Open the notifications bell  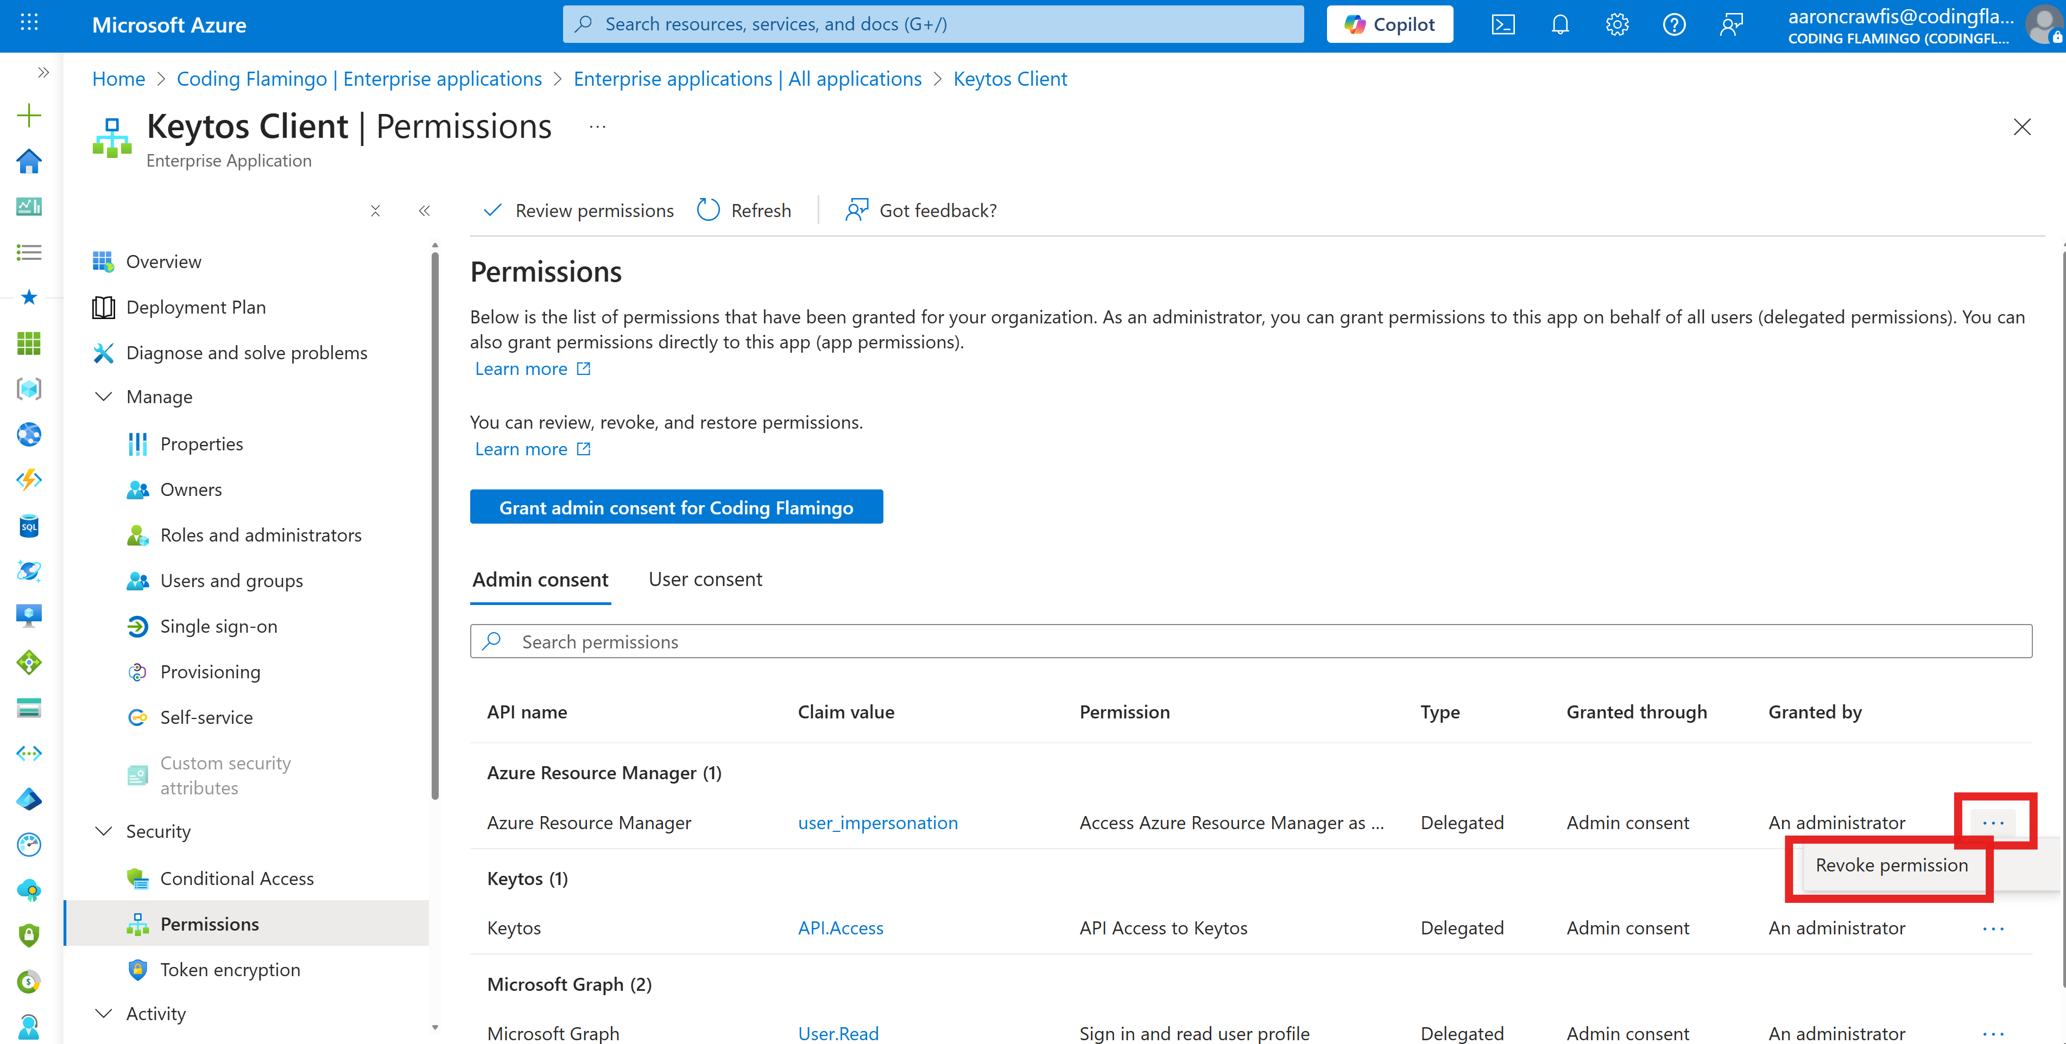coord(1560,24)
